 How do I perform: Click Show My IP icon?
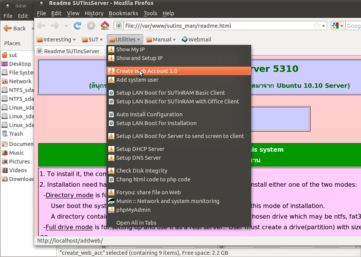111,49
